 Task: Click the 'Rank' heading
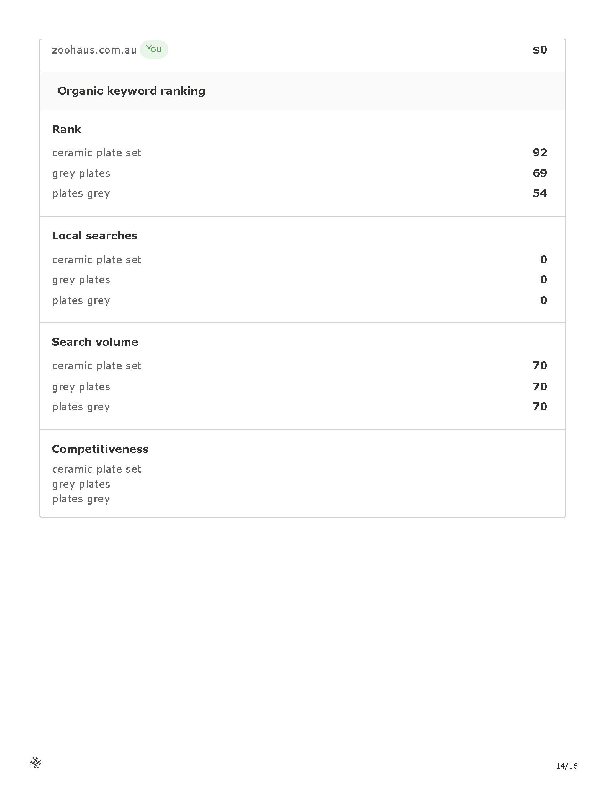67,130
